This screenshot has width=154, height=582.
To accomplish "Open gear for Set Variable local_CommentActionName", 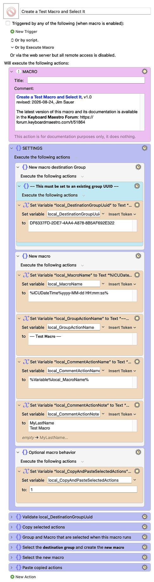I will click(137, 362).
